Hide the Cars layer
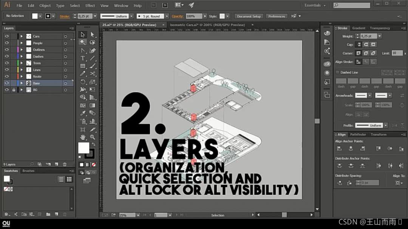 pos(7,36)
